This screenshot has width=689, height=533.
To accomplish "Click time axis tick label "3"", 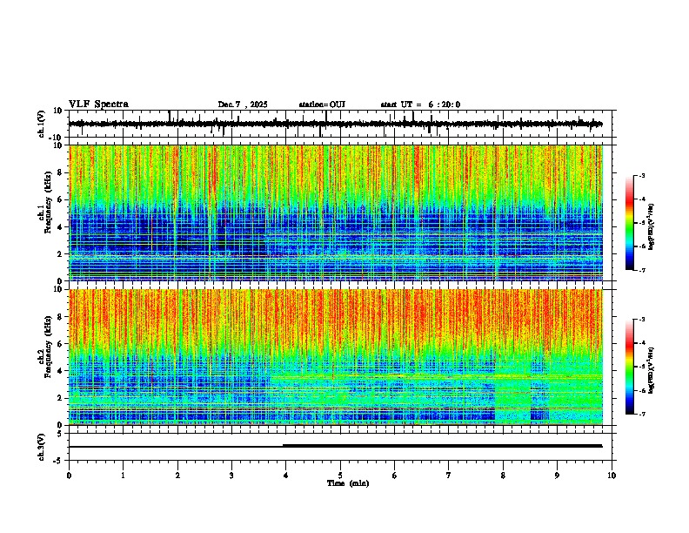I will [x=231, y=476].
